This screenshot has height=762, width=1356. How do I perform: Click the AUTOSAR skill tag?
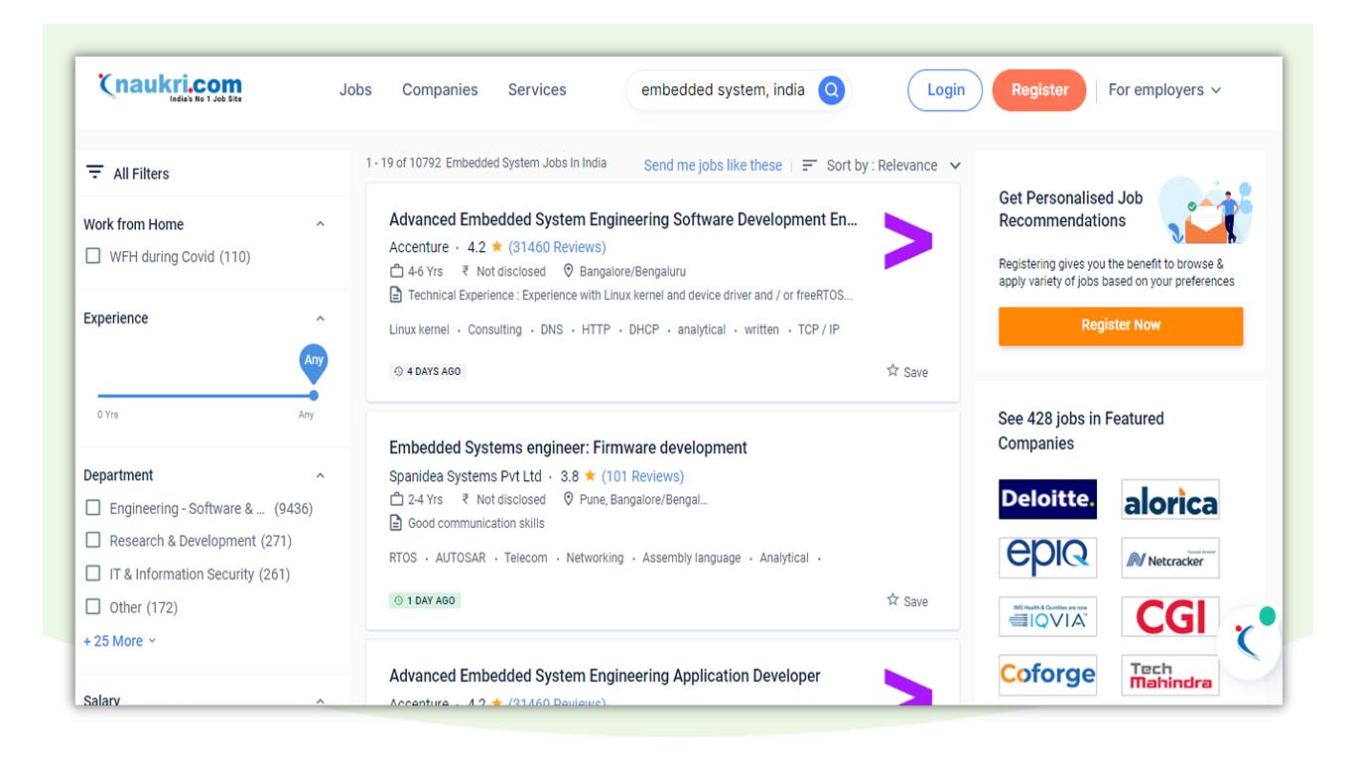tap(461, 558)
